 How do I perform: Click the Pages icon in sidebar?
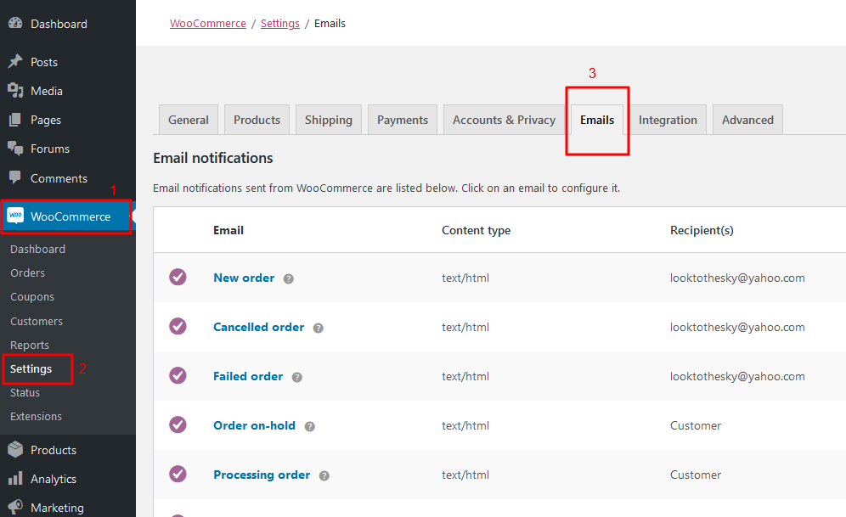coord(15,120)
